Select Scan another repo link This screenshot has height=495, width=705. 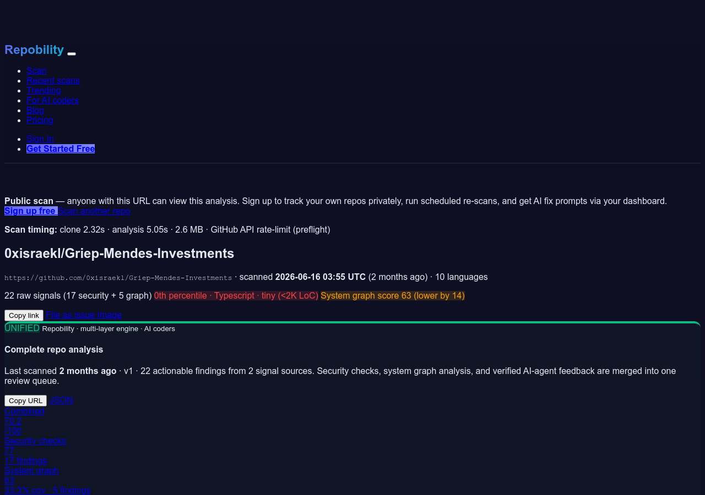click(94, 211)
